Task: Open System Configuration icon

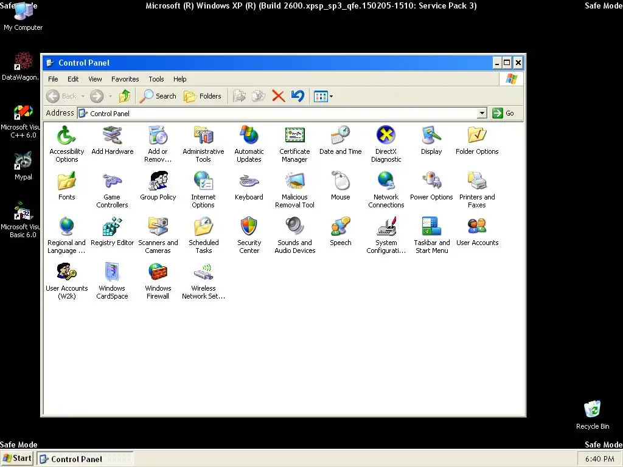Action: 386,227
